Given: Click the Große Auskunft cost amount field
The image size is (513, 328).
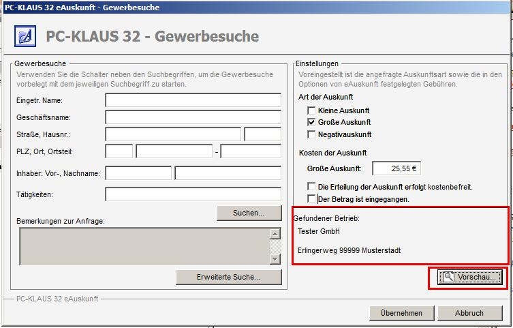Looking at the screenshot, I should point(397,168).
